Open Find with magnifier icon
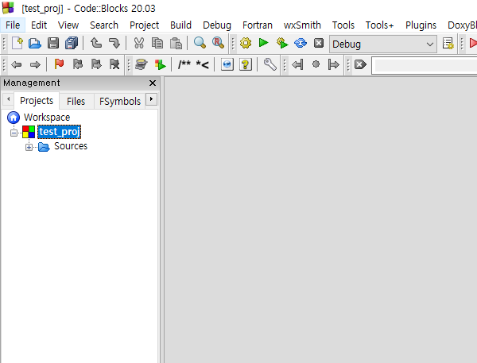 pos(200,43)
